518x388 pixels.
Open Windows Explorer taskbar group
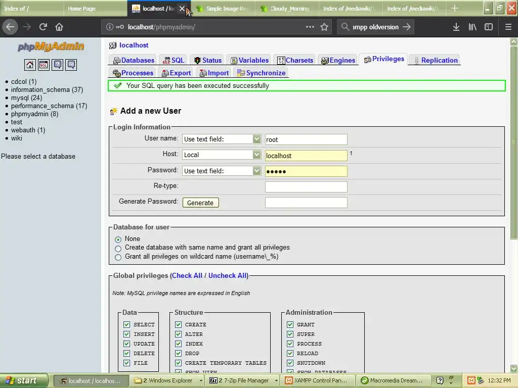167,380
